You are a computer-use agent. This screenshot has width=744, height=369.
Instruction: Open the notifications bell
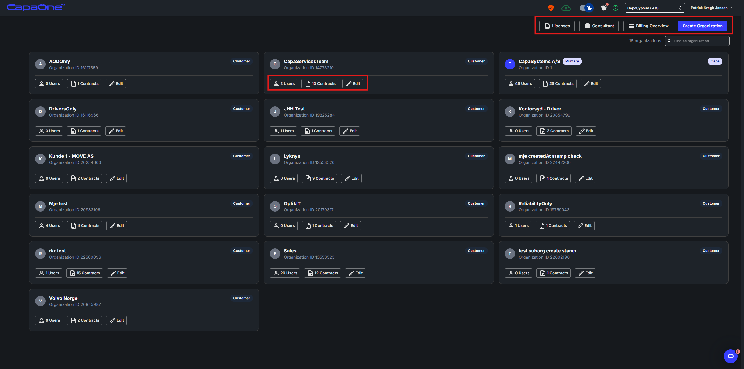pyautogui.click(x=604, y=8)
